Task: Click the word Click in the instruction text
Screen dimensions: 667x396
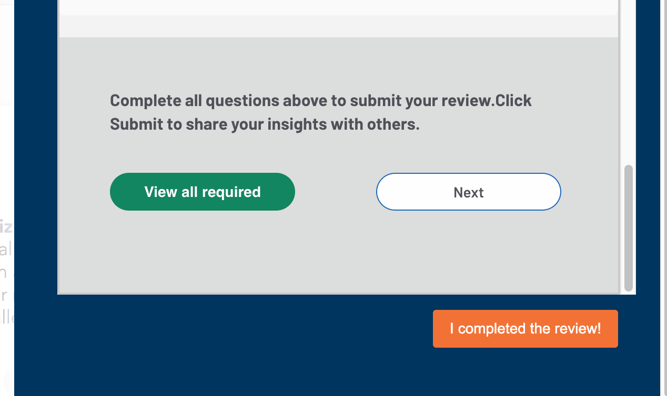Action: [x=513, y=100]
